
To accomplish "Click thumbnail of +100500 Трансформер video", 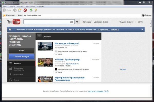I will tap(45, 62).
